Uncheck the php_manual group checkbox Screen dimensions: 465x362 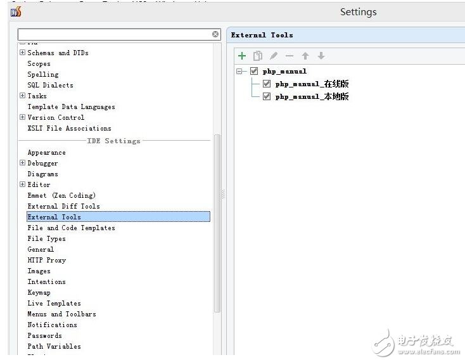click(x=254, y=71)
